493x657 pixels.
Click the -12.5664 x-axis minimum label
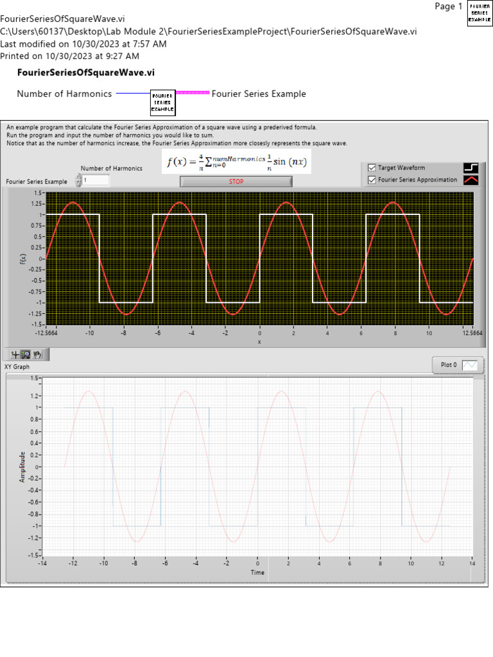coord(46,333)
